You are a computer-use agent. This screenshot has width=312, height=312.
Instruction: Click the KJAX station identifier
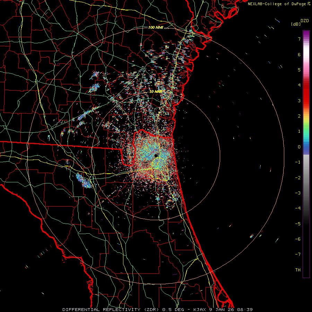(x=200, y=310)
